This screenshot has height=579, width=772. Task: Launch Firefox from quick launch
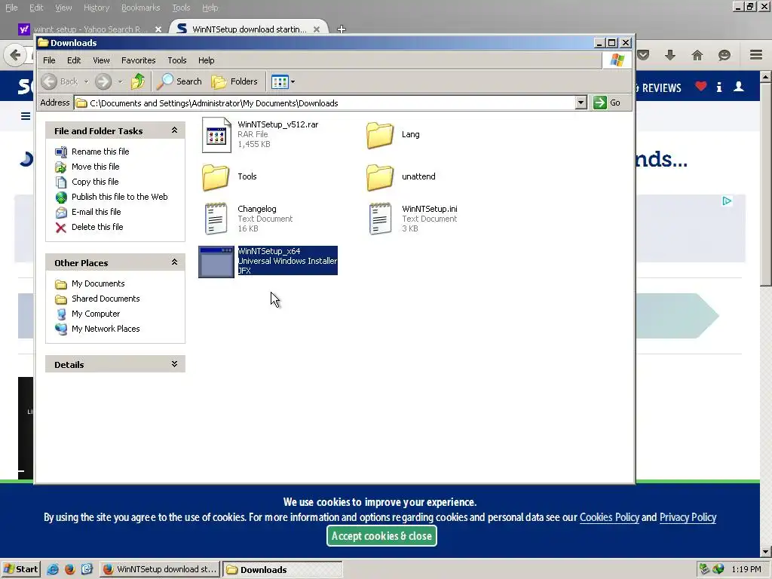pyautogui.click(x=70, y=570)
